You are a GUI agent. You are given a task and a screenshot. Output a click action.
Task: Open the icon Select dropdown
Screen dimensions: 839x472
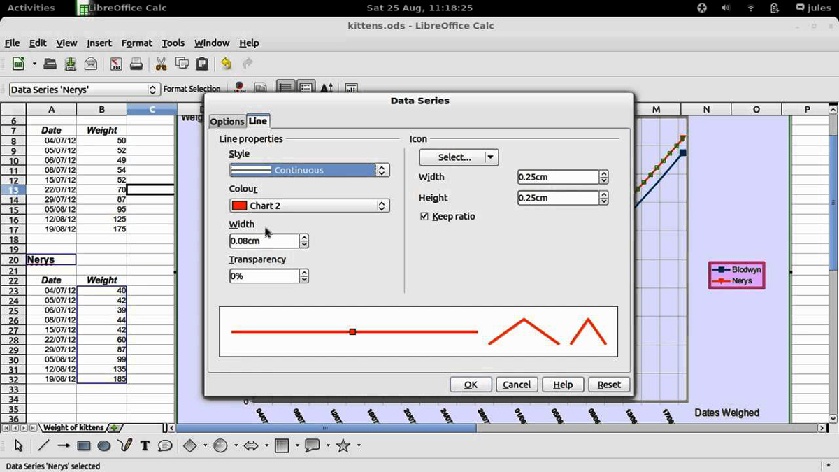point(491,157)
